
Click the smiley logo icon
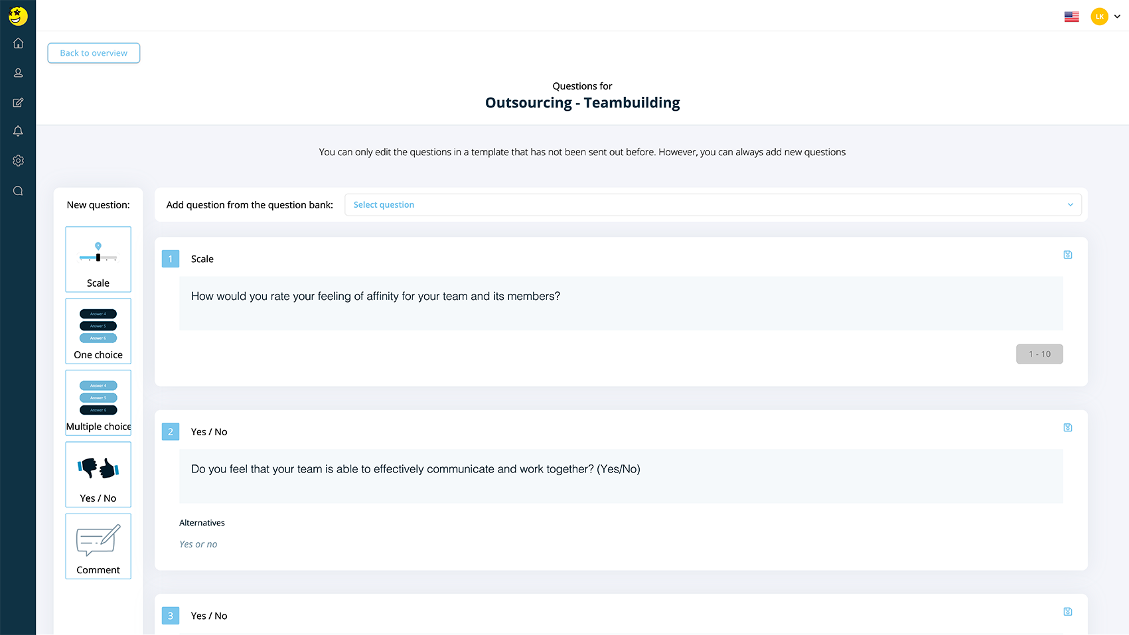click(18, 16)
